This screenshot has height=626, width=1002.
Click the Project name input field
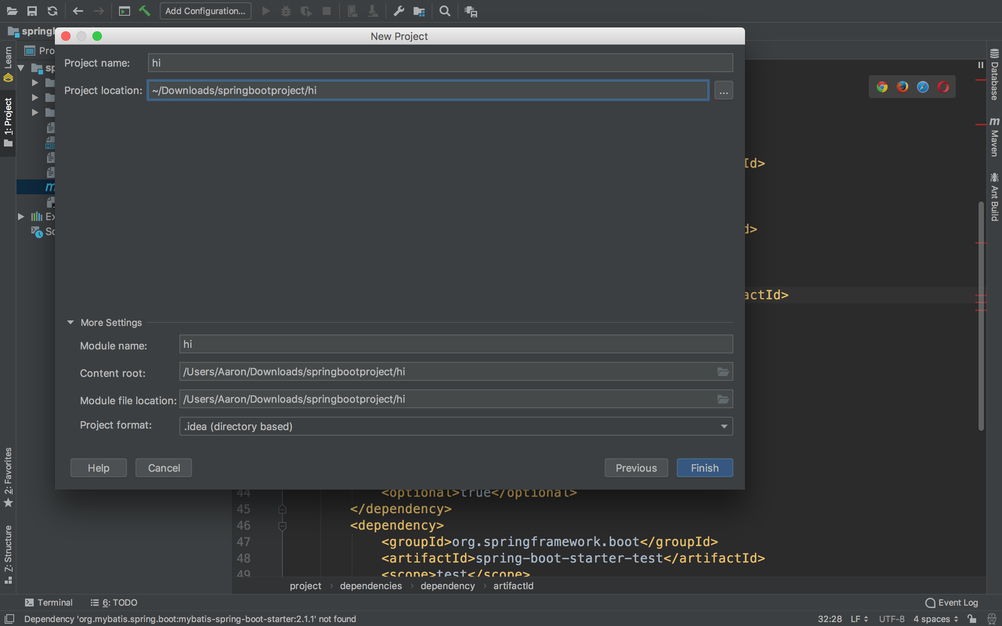440,63
